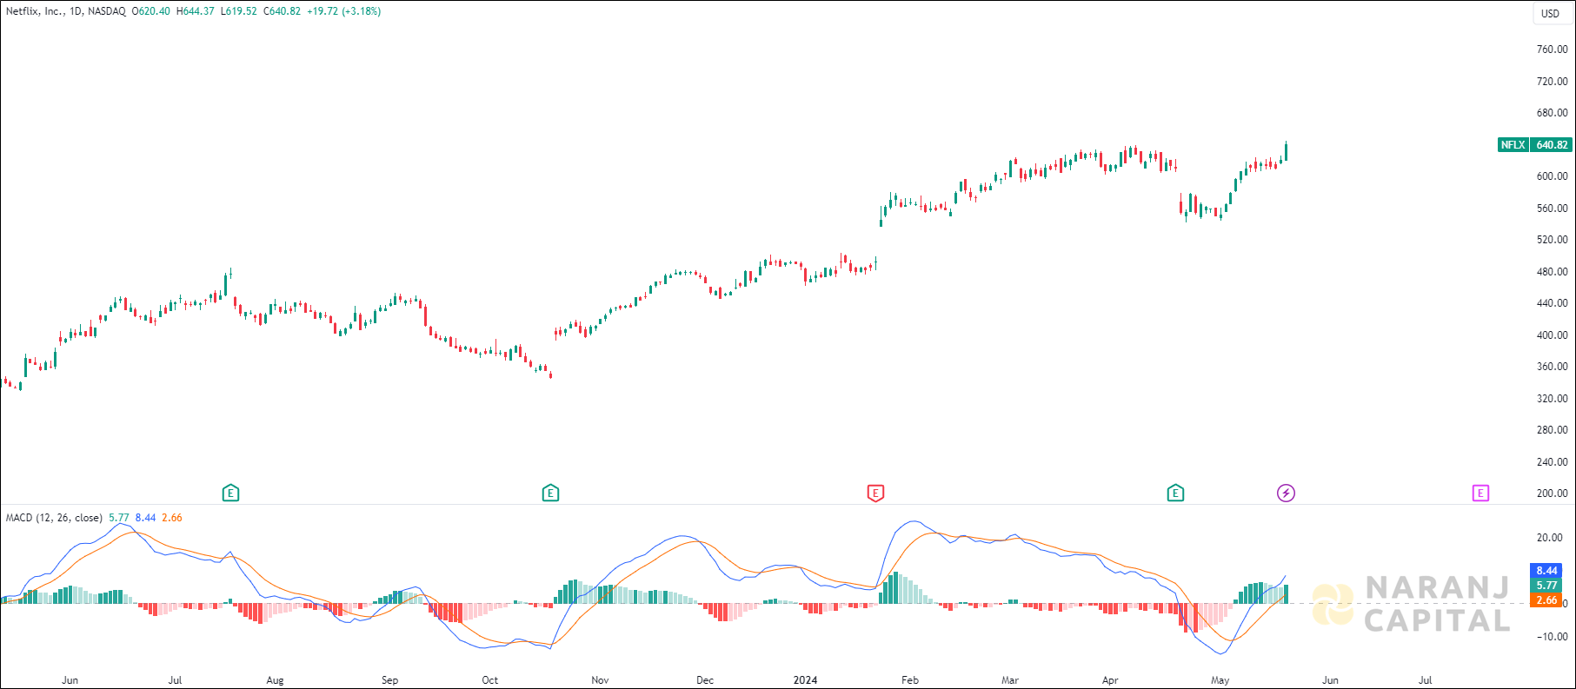This screenshot has height=689, width=1576.
Task: Click the 520.00 price axis label
Action: [x=1552, y=240]
